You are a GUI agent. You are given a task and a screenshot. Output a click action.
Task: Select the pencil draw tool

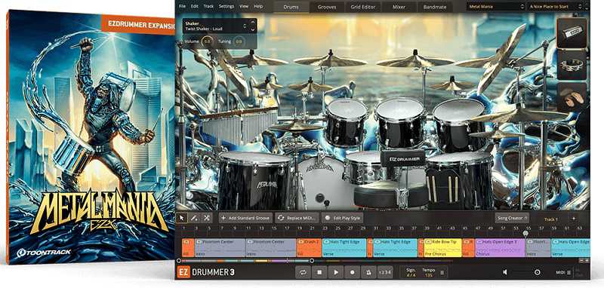click(x=194, y=218)
